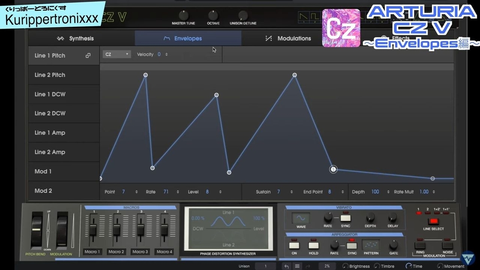This screenshot has width=480, height=270.
Task: Click the Pitch Bend wheel
Action: pos(37,231)
